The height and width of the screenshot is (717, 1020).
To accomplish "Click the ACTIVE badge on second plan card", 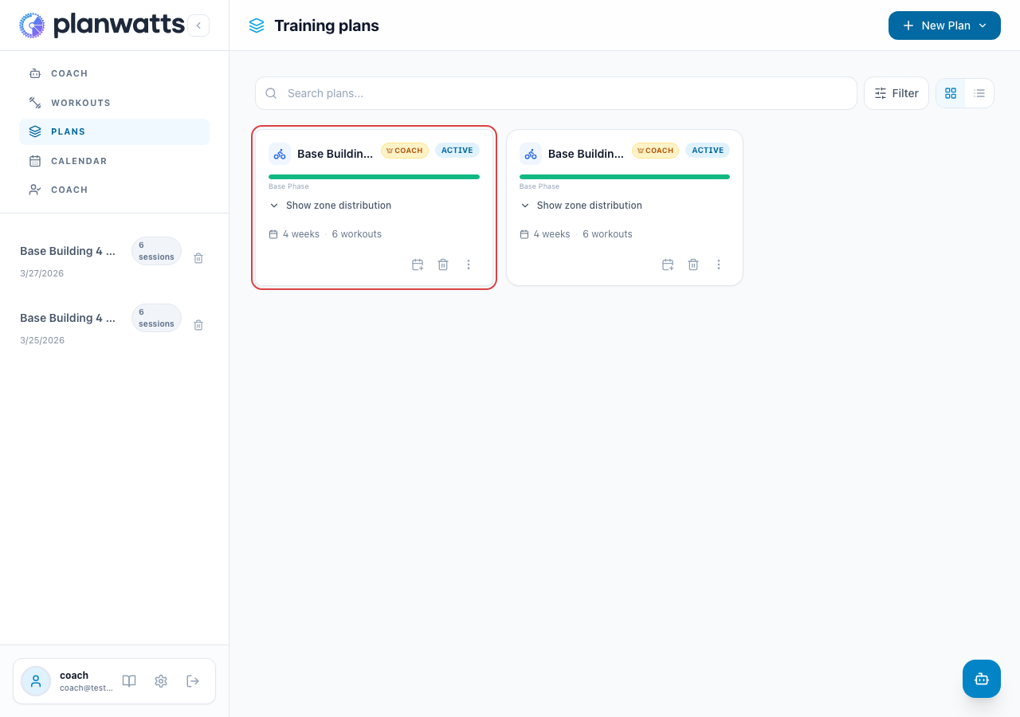I will [708, 151].
